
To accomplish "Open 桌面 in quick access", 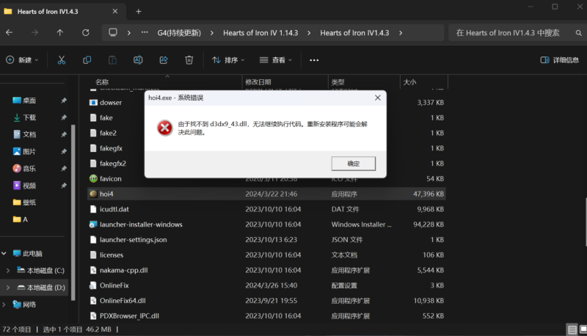I will 29,101.
